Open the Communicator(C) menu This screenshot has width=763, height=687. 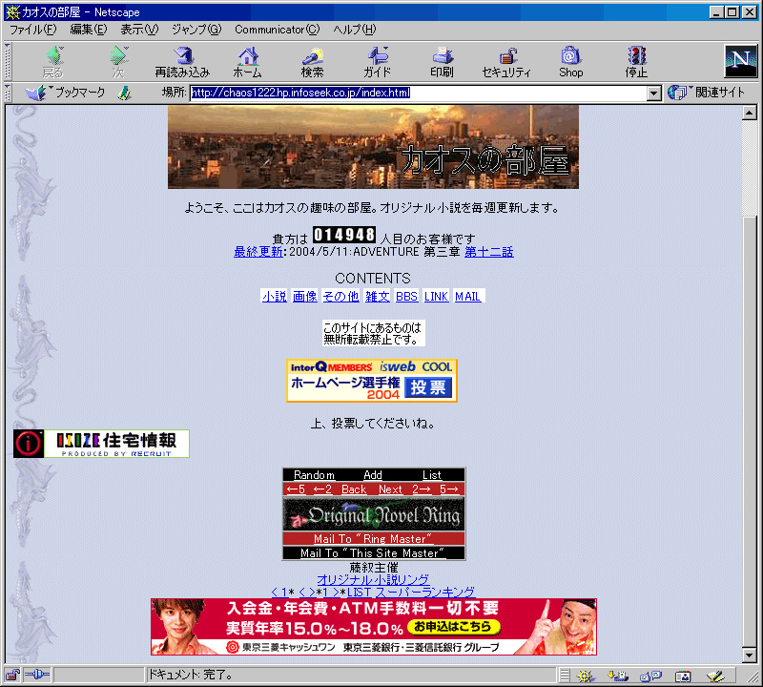278,30
